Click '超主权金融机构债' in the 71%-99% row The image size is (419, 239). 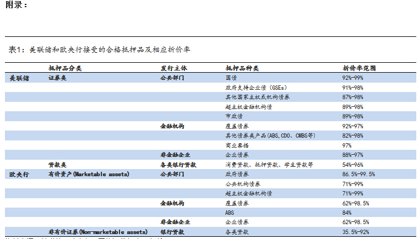pyautogui.click(x=249, y=193)
